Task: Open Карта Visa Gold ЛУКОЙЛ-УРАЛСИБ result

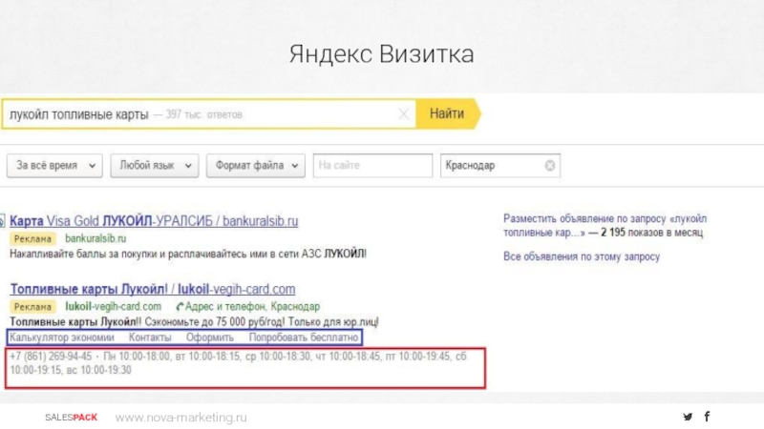Action: pos(154,221)
